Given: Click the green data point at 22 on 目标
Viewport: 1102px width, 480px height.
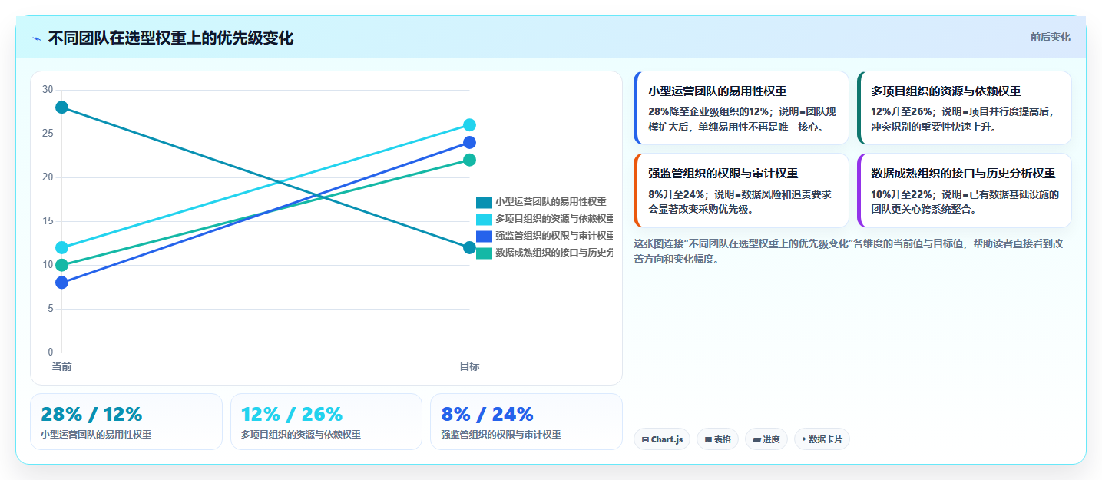Looking at the screenshot, I should point(470,160).
